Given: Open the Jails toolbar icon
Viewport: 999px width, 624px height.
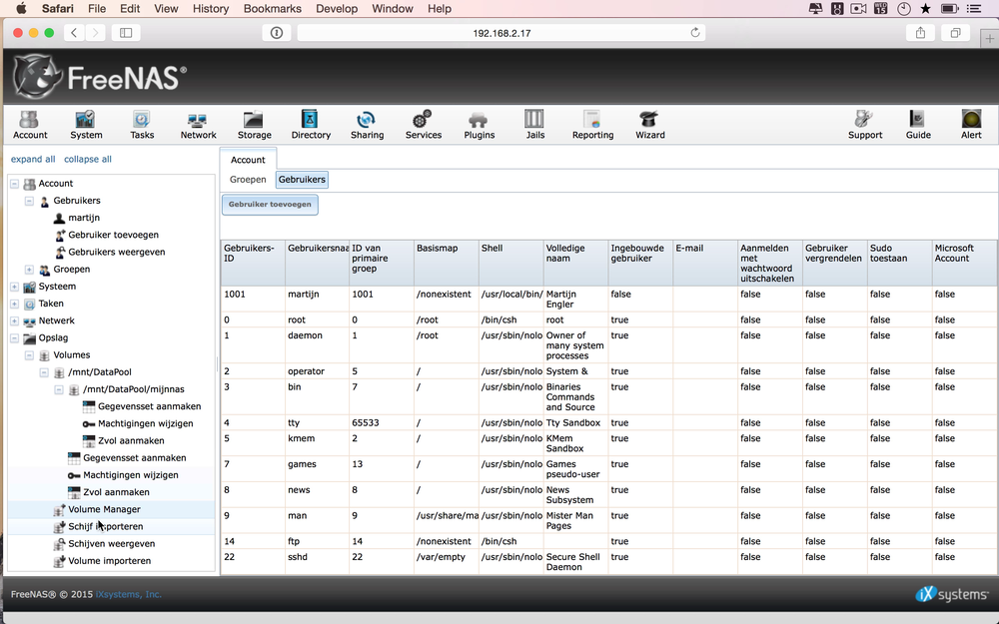Looking at the screenshot, I should coord(535,124).
